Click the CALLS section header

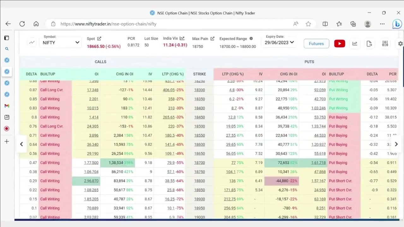[x=100, y=62]
